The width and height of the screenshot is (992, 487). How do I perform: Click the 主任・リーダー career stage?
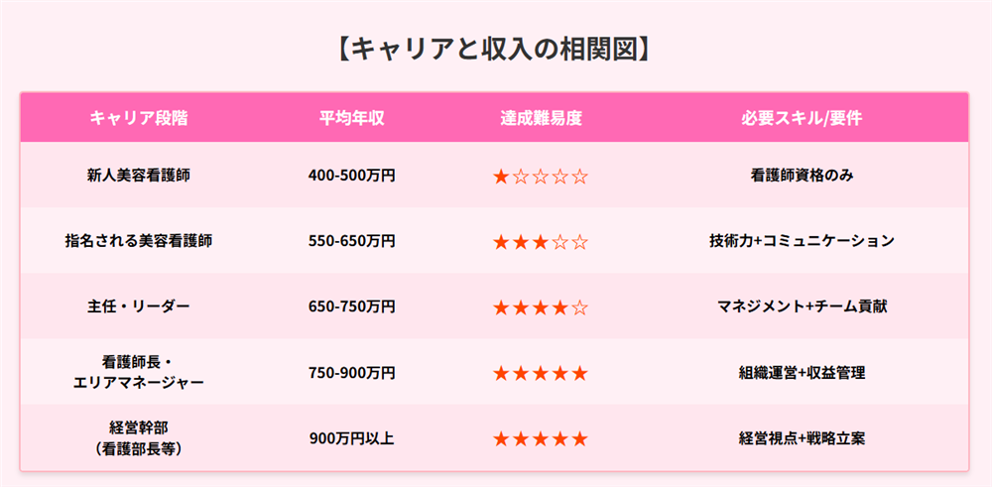coord(139,306)
